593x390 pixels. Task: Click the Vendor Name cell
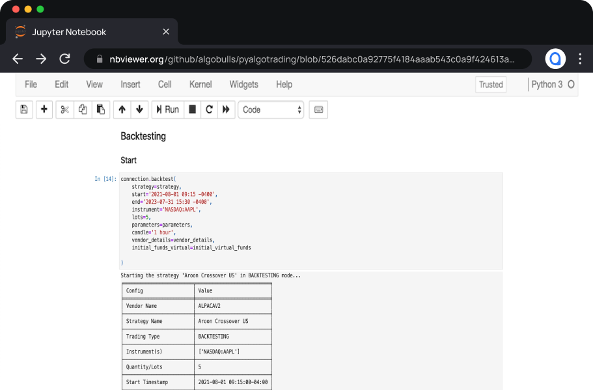click(158, 305)
